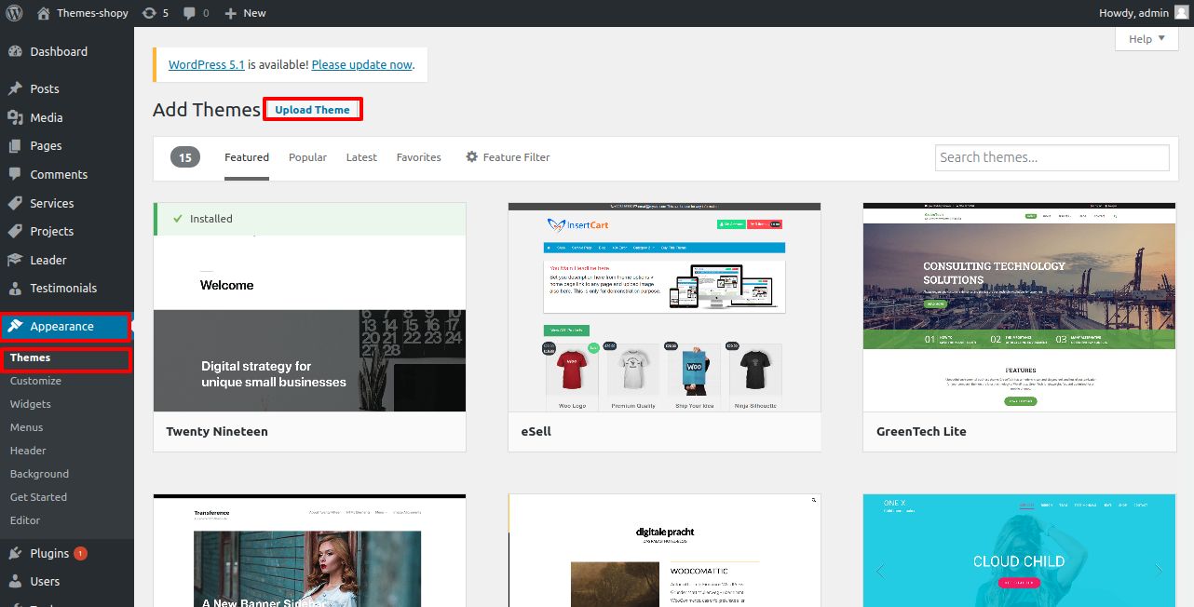Click the comments bubble icon in admin bar

[190, 13]
